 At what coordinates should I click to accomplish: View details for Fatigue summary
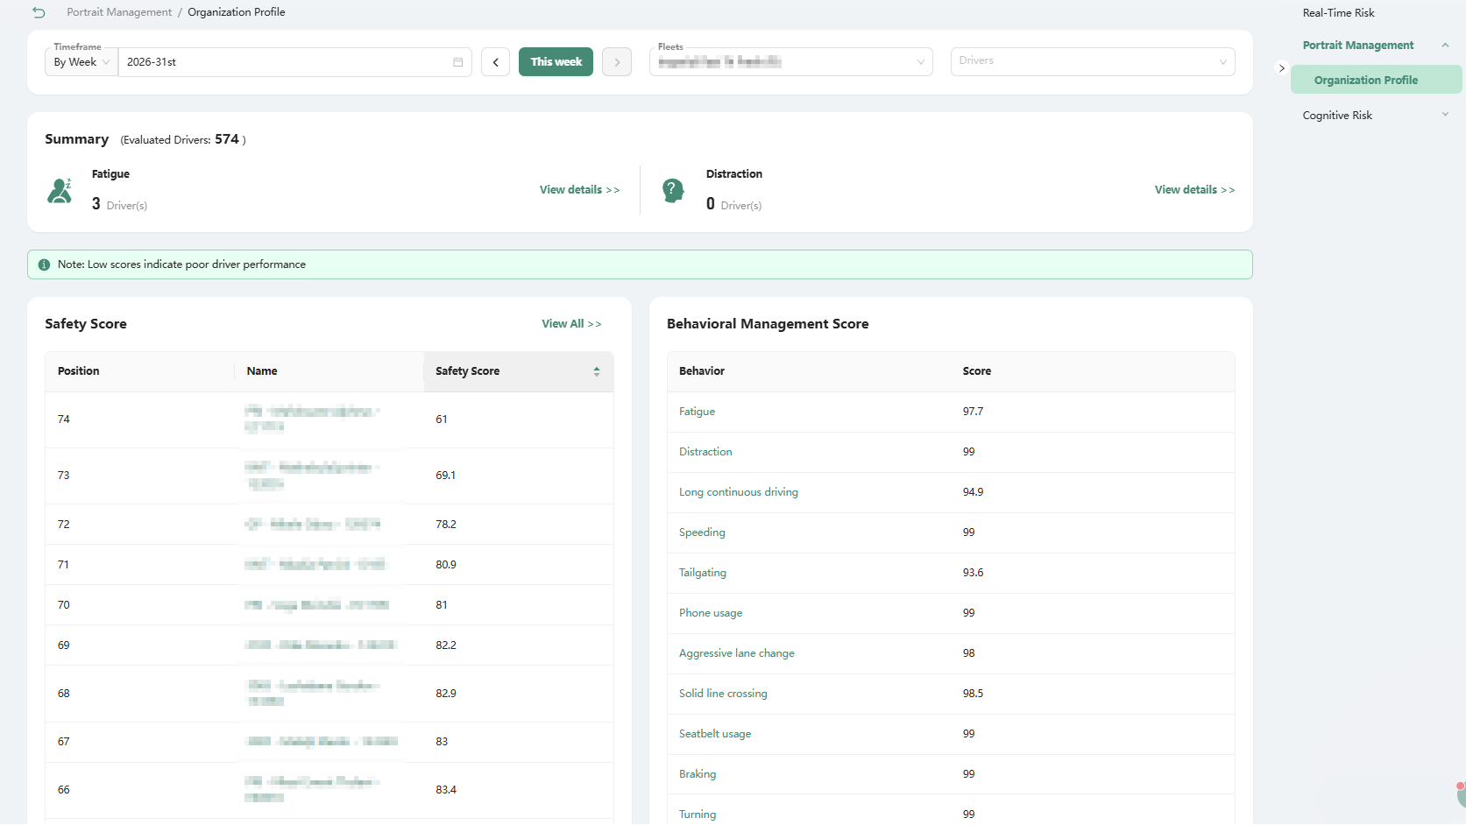coord(579,190)
